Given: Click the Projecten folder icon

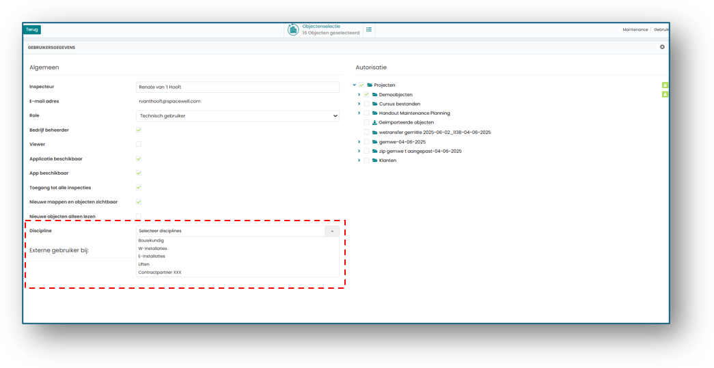Looking at the screenshot, I should tap(370, 85).
